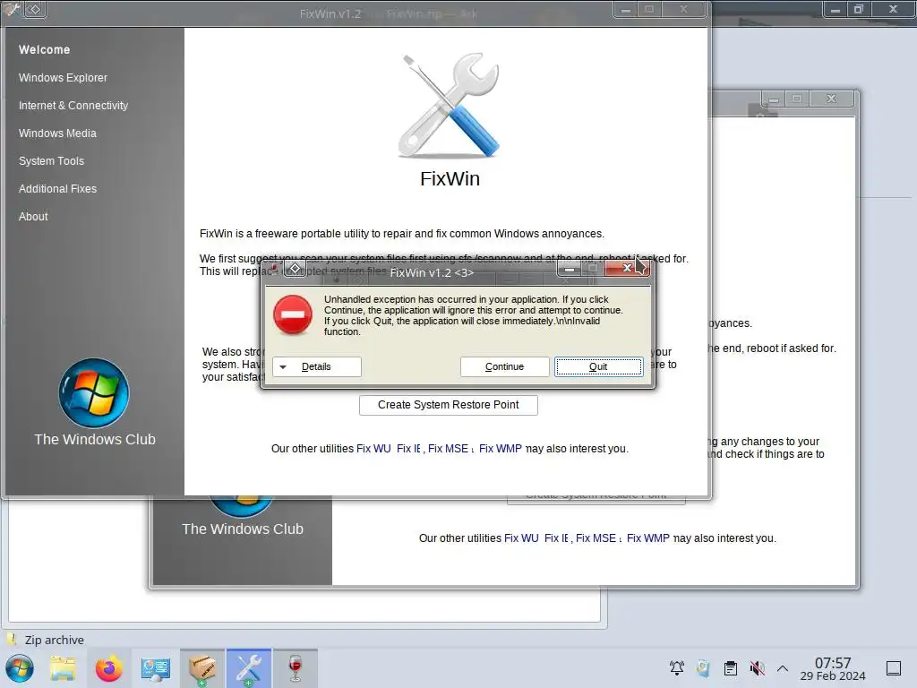Click the red error stop icon in dialog
Viewport: 917px width, 688px height.
293,314
